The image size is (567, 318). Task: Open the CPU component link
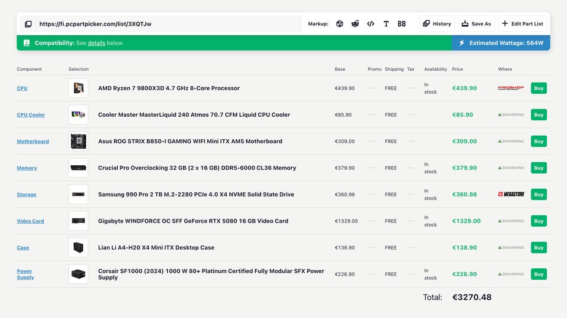coord(22,88)
